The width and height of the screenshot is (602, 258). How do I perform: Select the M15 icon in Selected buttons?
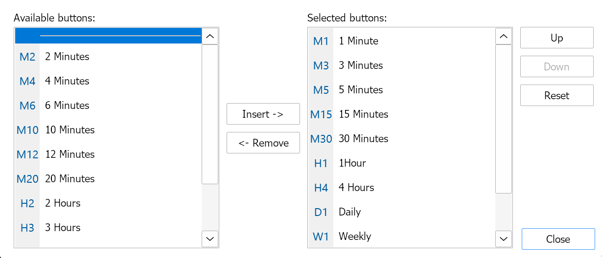(x=321, y=114)
